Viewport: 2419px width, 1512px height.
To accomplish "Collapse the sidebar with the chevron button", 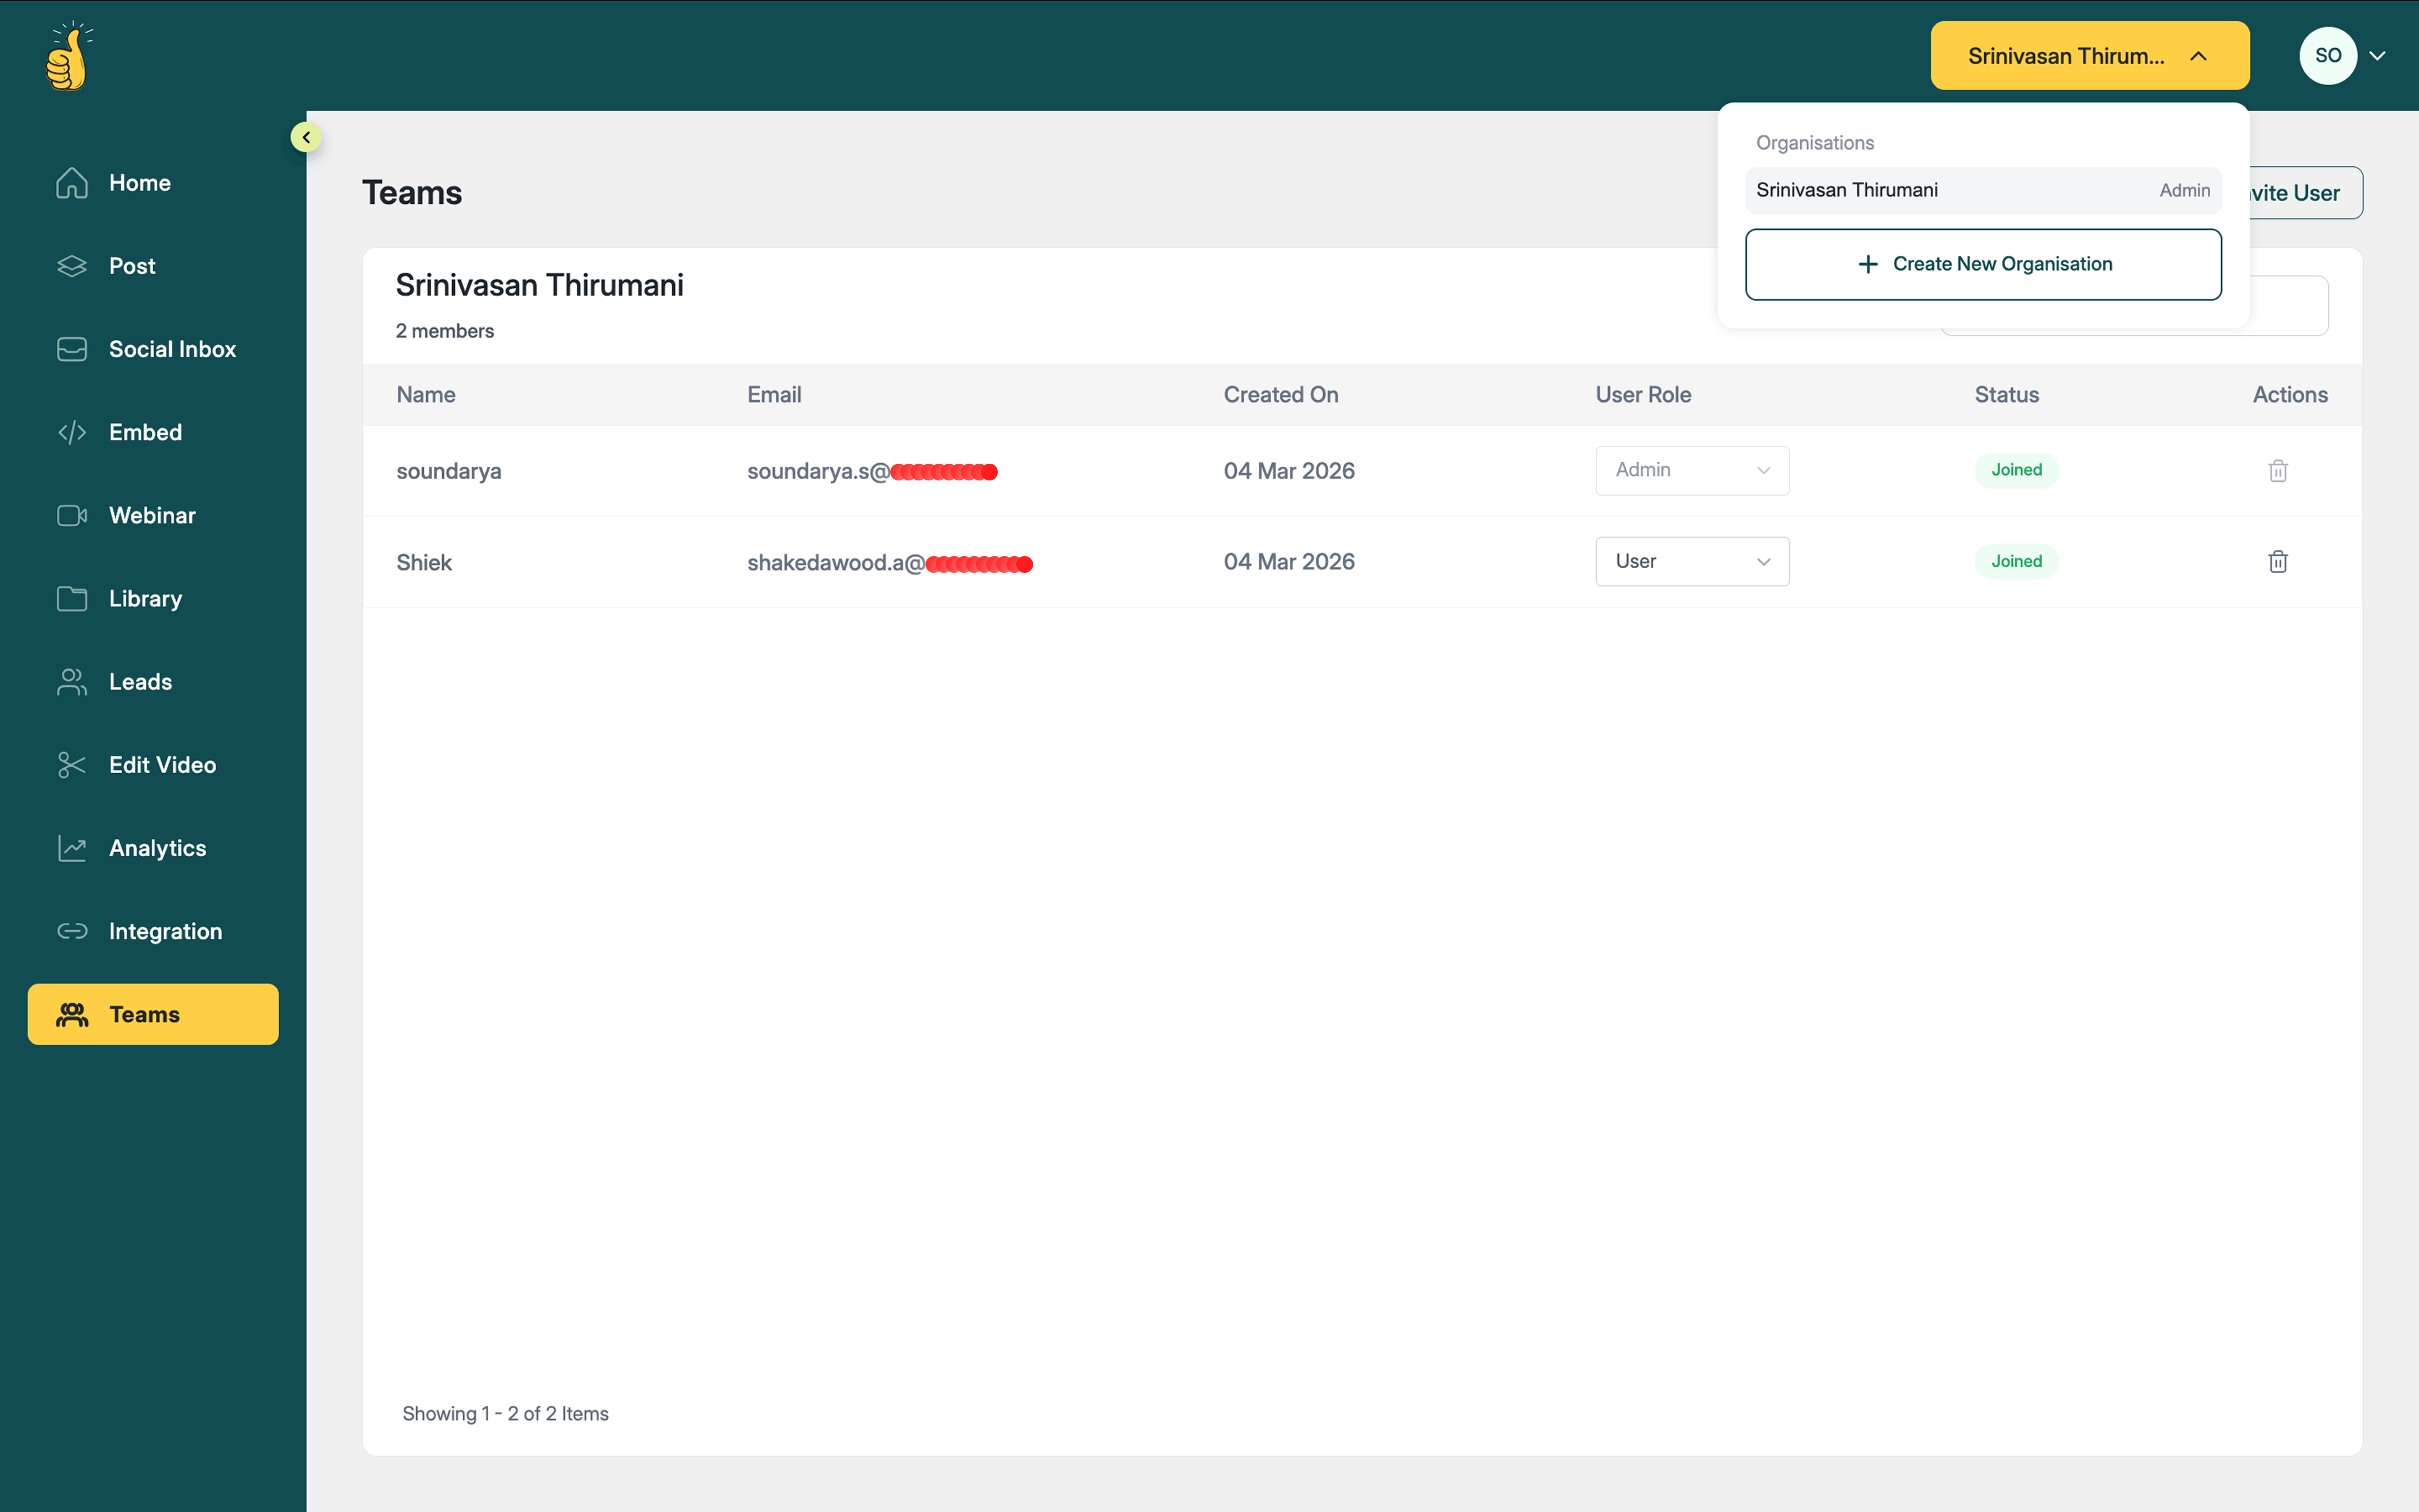I will point(306,137).
